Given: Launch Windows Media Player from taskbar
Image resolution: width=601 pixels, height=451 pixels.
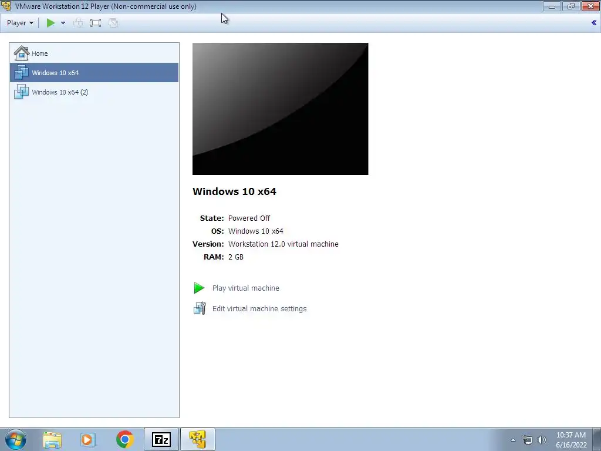Looking at the screenshot, I should tap(88, 440).
